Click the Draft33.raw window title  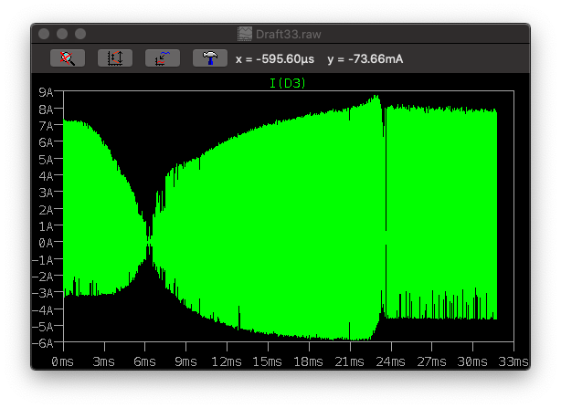point(289,35)
